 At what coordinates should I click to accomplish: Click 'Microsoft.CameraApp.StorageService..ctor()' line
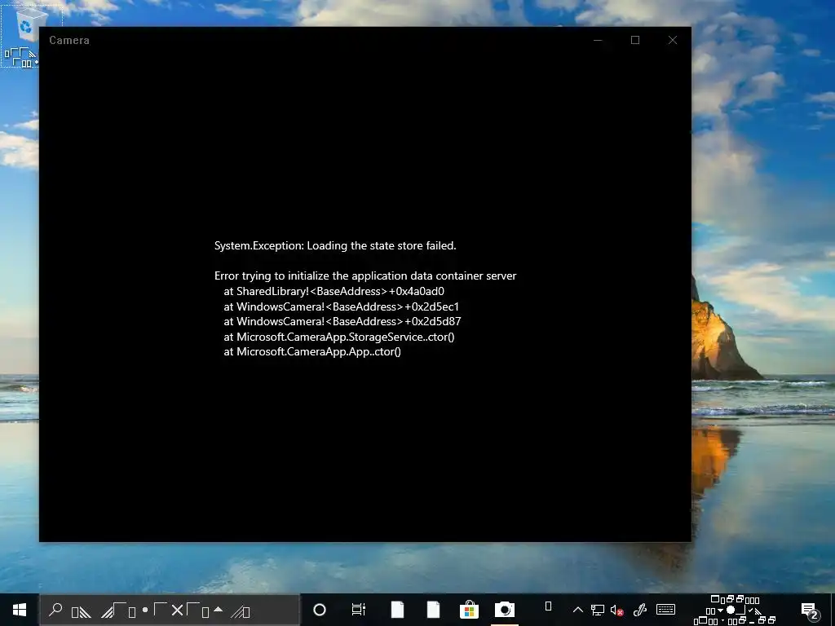(339, 337)
